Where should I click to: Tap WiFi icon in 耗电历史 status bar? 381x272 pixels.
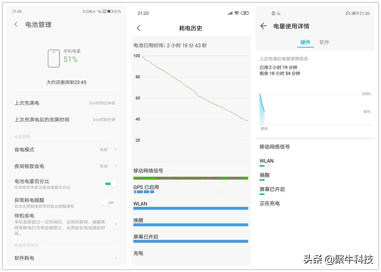click(x=237, y=13)
